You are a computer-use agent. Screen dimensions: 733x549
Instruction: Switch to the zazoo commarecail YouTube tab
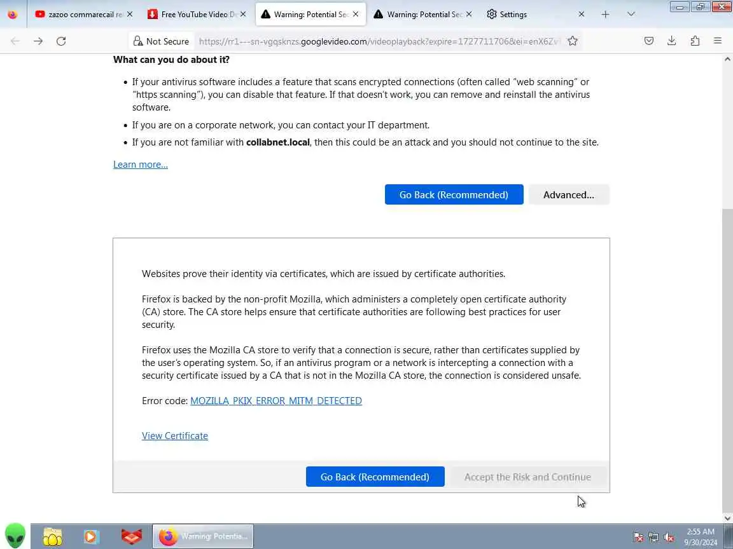(83, 15)
